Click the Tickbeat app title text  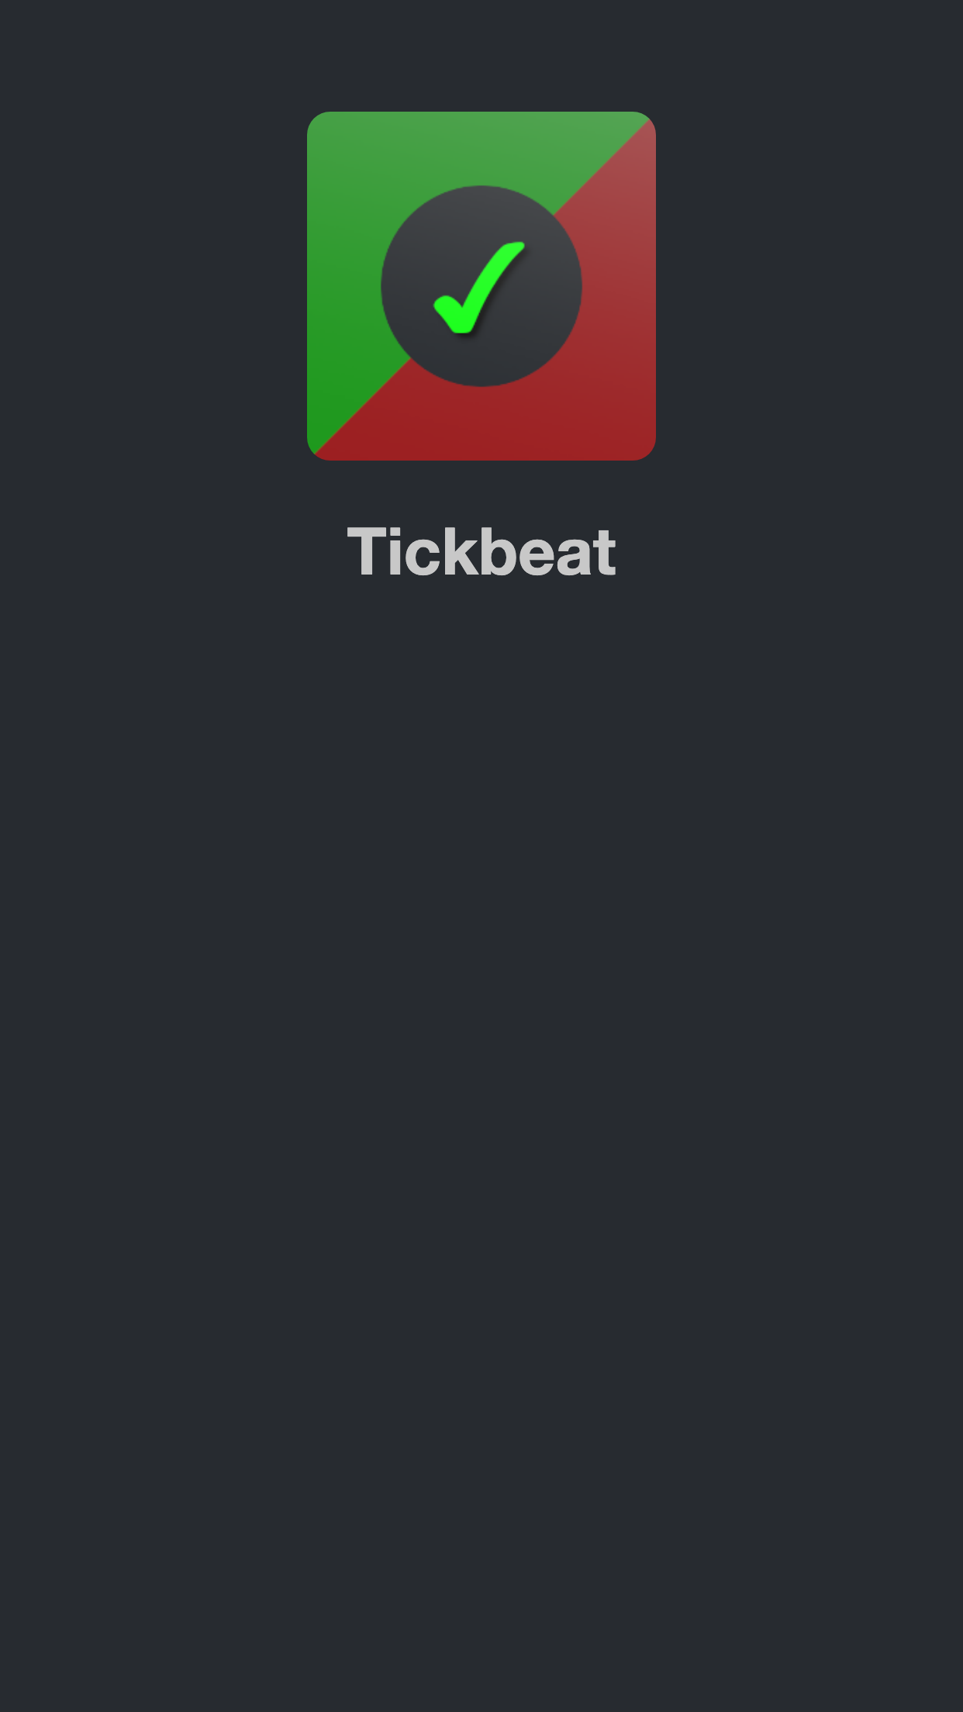(x=481, y=551)
